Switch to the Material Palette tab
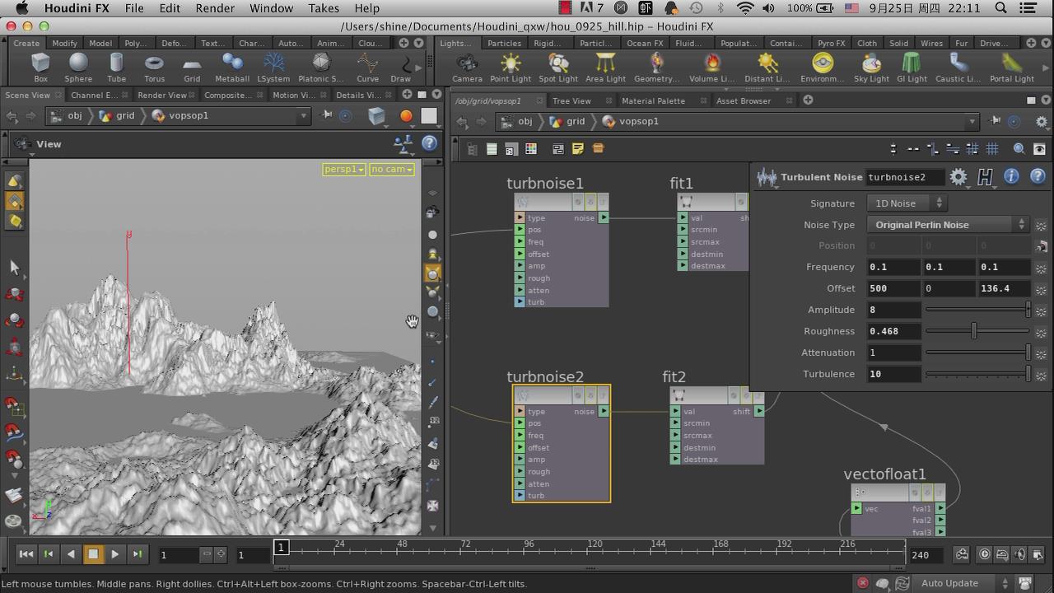Image resolution: width=1054 pixels, height=593 pixels. click(653, 100)
